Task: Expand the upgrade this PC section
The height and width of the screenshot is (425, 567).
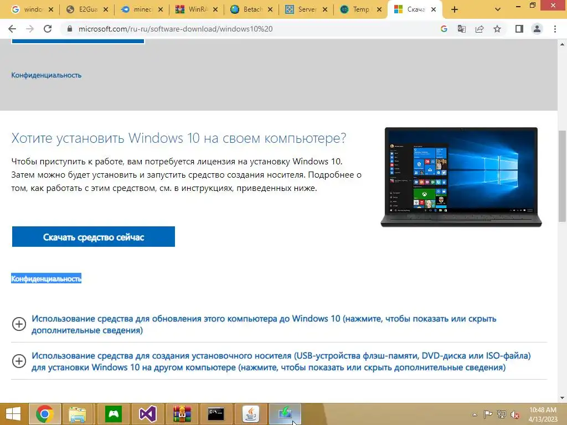Action: point(19,324)
